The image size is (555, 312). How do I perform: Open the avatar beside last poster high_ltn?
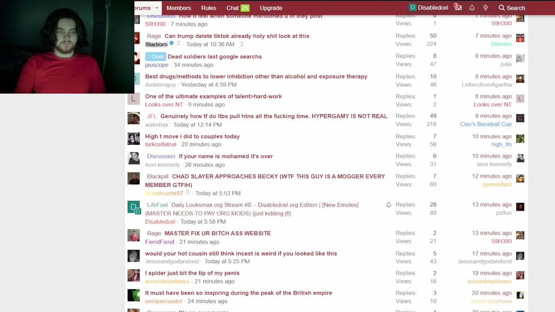click(x=520, y=138)
